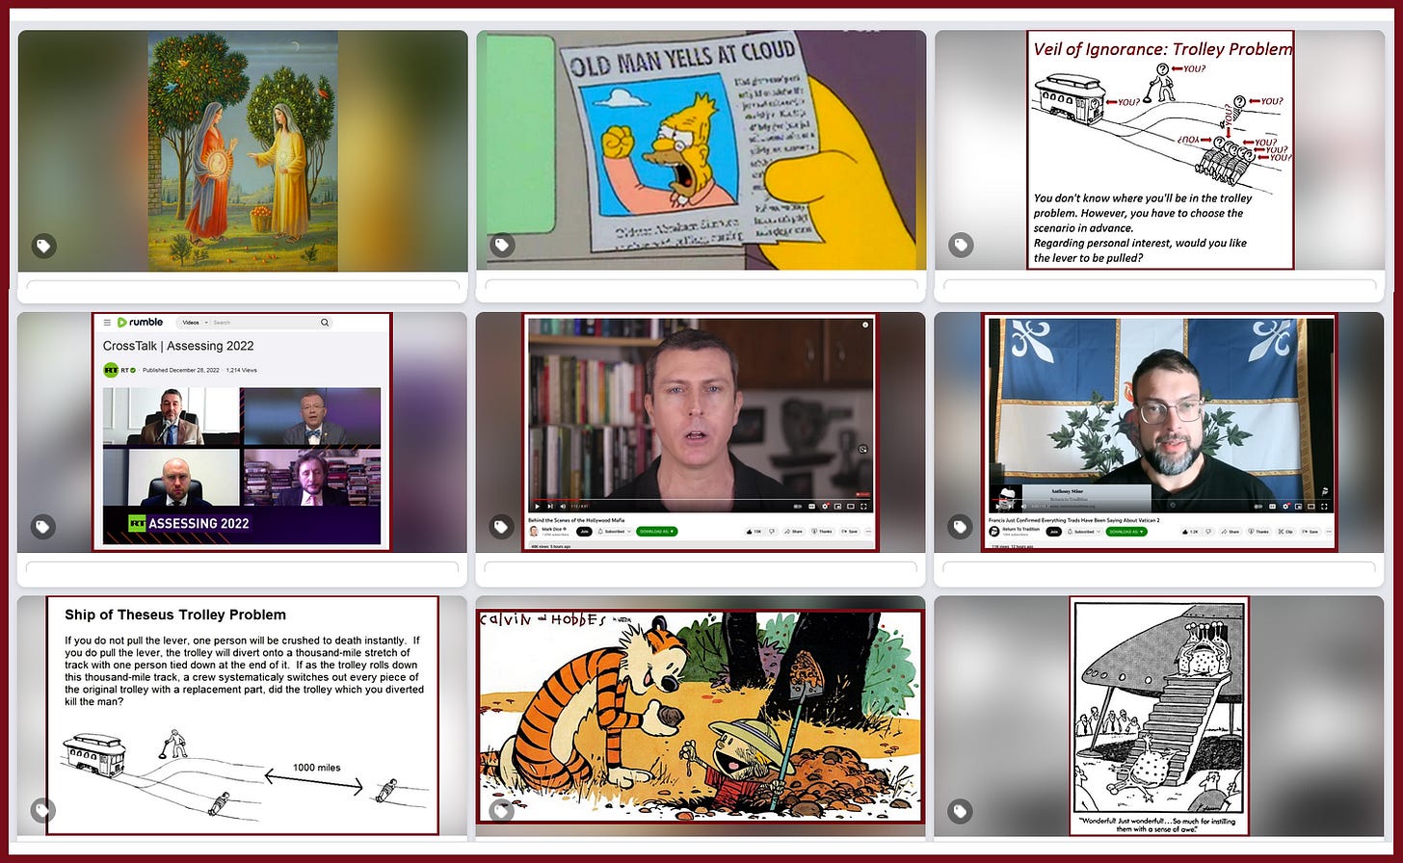Click the Rumble logo
Image resolution: width=1403 pixels, height=863 pixels.
pos(140,323)
